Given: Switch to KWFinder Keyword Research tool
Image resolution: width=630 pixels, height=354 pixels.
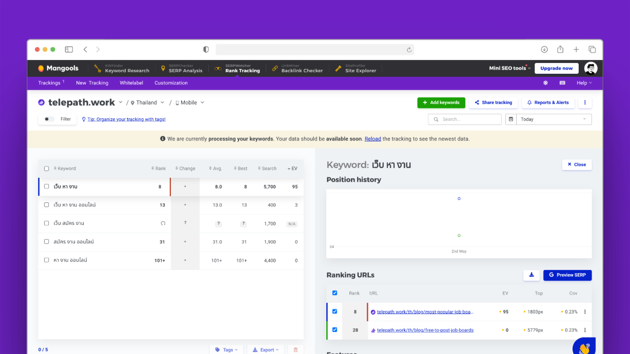Looking at the screenshot, I should 122,68.
